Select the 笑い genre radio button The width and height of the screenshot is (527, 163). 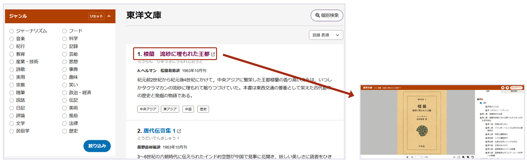[x=64, y=85]
